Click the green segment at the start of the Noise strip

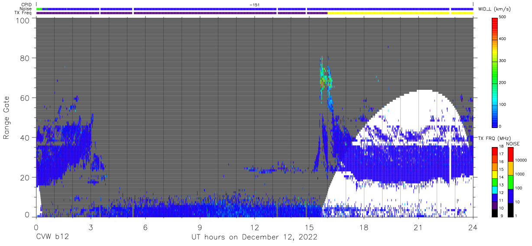point(39,9)
